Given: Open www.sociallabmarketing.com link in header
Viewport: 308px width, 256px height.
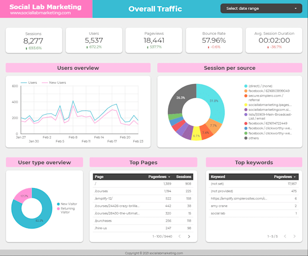Looking at the screenshot, I should click(x=40, y=13).
